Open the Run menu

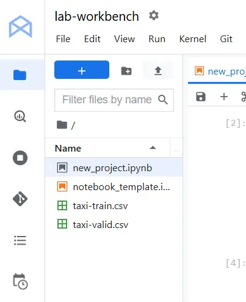point(157,39)
